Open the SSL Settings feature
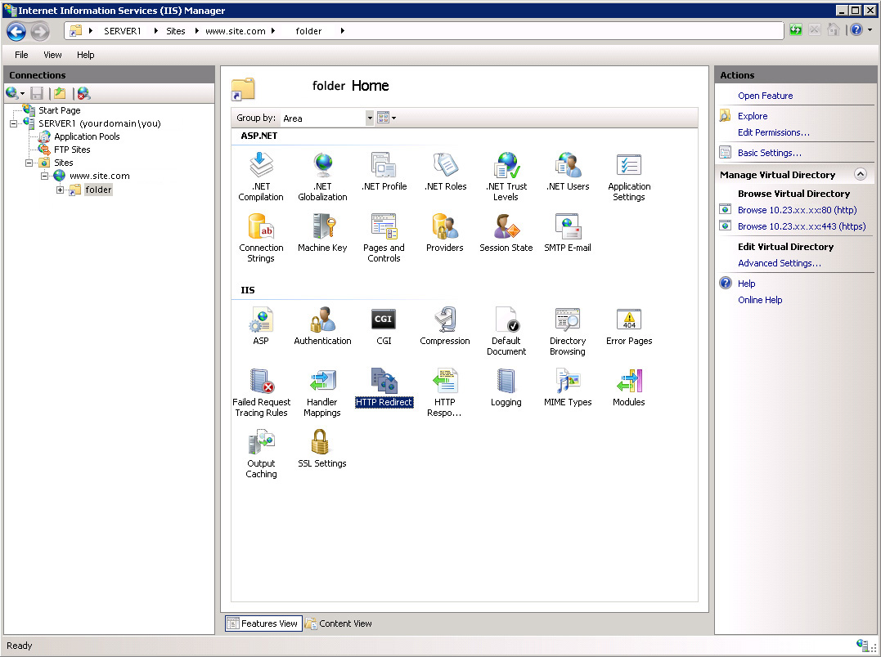 click(x=322, y=449)
